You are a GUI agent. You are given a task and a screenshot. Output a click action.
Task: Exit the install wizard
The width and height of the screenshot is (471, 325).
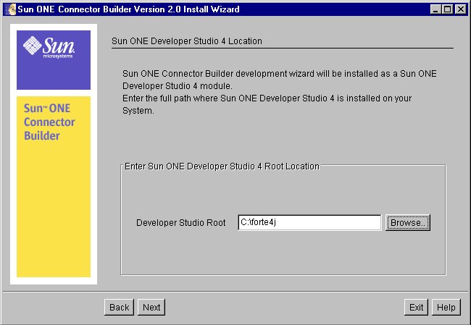[416, 307]
